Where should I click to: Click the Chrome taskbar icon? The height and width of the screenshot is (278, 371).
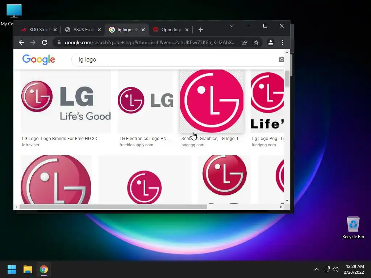44,269
